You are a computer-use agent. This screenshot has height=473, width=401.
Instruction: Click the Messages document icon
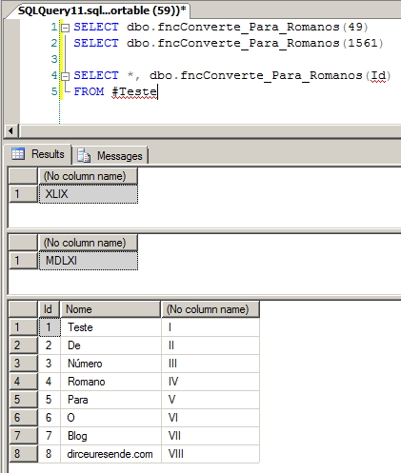point(84,155)
